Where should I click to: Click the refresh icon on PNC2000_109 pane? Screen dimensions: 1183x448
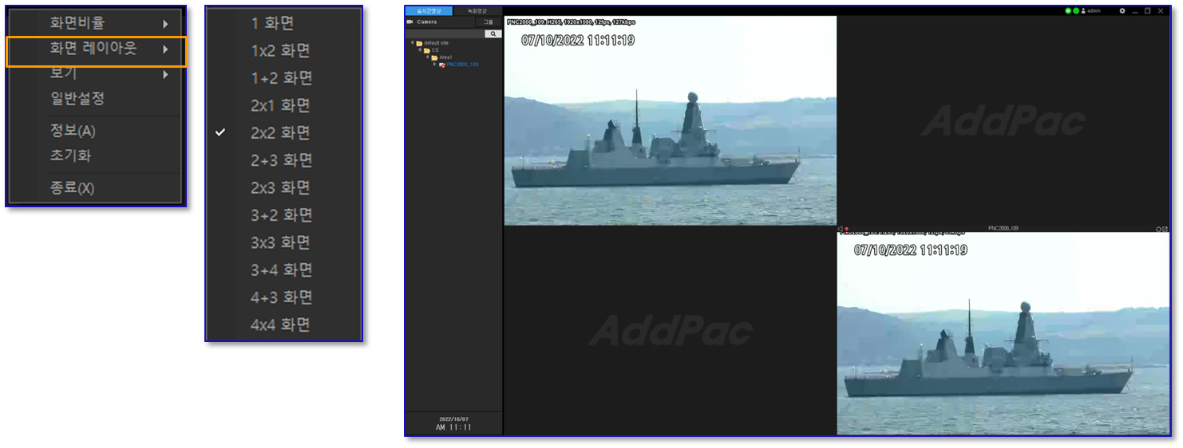point(1158,229)
